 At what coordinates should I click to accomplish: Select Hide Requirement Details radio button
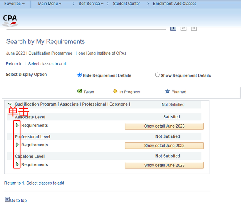(80, 75)
